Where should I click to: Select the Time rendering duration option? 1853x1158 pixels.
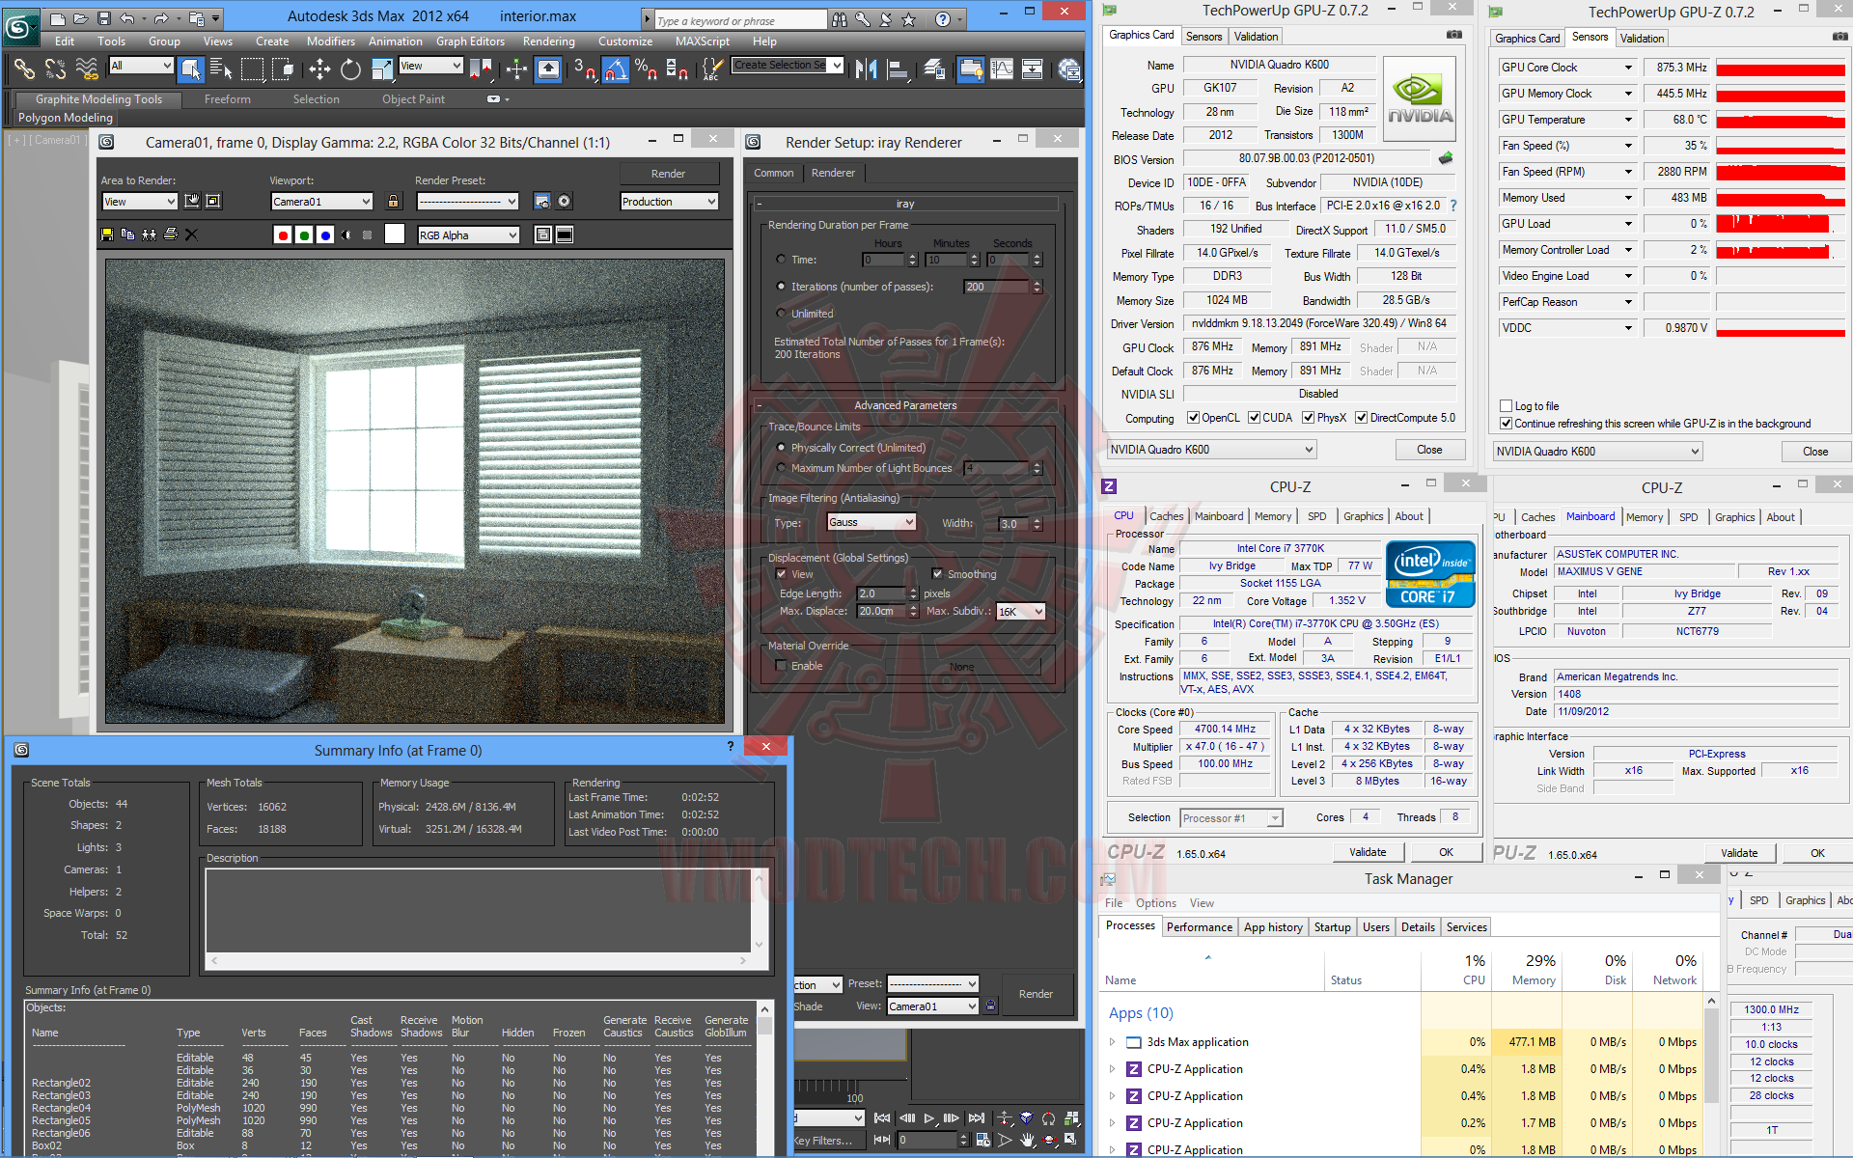tap(781, 260)
